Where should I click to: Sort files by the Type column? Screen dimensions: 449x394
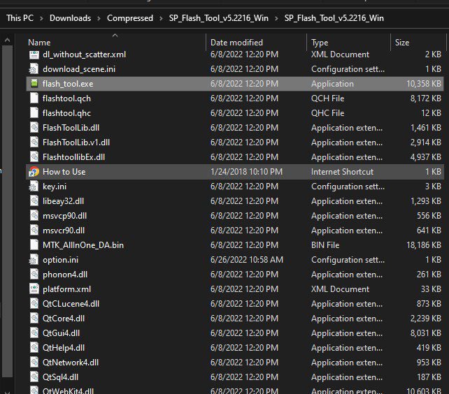coord(320,43)
